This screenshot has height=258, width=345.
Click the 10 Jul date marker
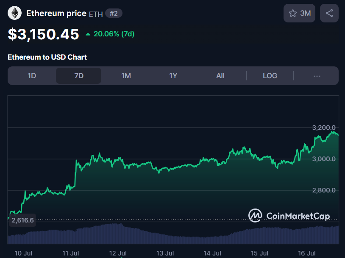[23, 253]
